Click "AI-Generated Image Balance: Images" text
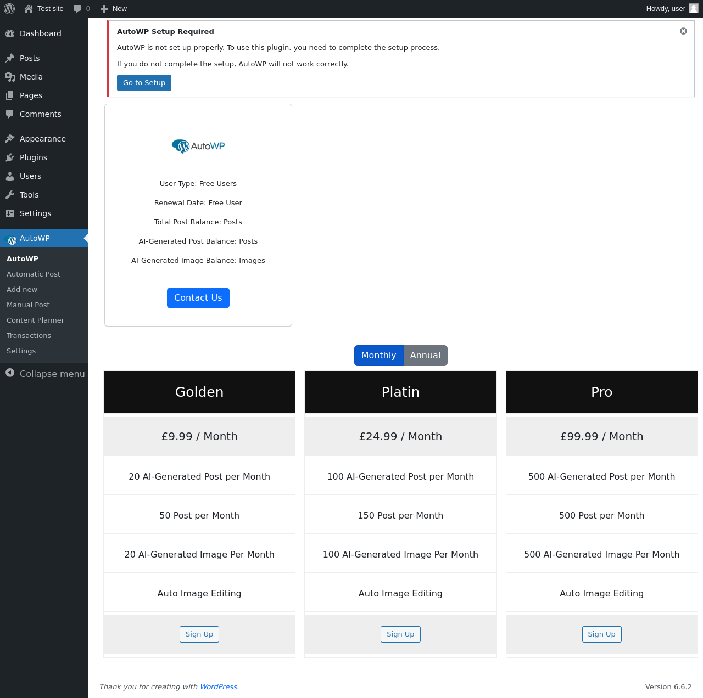 click(x=198, y=261)
